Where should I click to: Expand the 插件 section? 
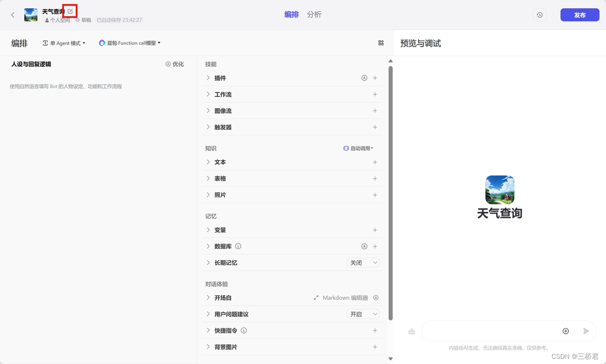click(208, 78)
